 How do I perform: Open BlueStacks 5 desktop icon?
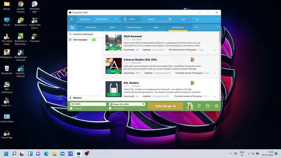coord(21,22)
